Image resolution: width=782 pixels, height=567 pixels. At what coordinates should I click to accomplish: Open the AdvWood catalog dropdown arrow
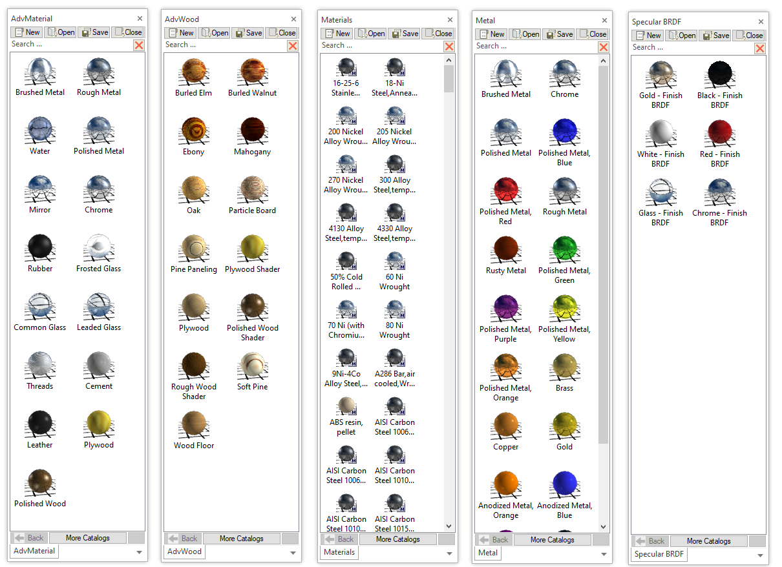293,553
